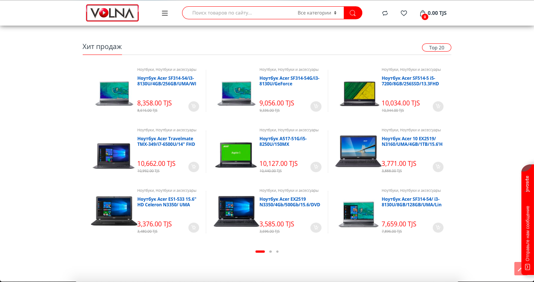The width and height of the screenshot is (534, 282).
Task: Click the Acer EX2519 N3350 laptop thumbnail
Action: point(236,211)
